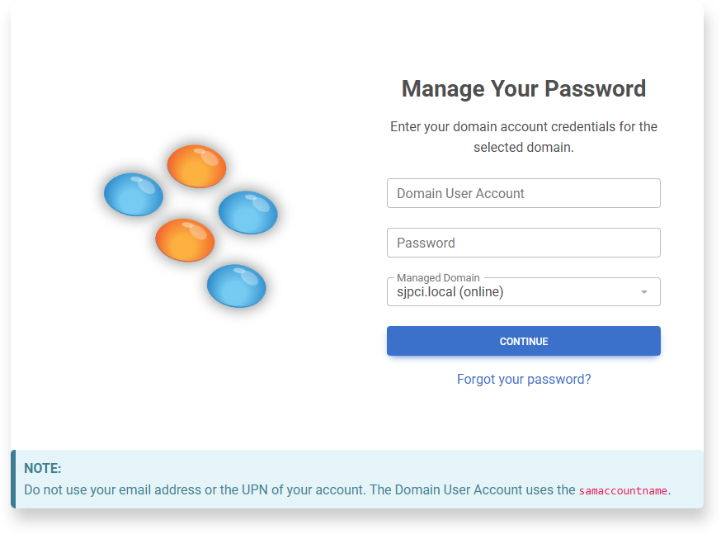Click the Manage Your Password heading
This screenshot has height=534, width=721.
[x=523, y=89]
